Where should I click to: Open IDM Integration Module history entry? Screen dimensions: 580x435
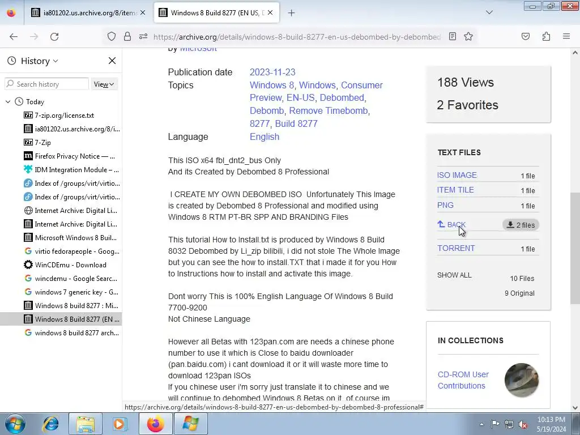[71, 170]
